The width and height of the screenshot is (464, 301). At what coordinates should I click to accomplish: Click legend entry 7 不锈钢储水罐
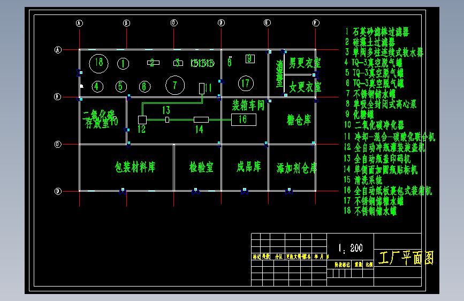(371, 94)
